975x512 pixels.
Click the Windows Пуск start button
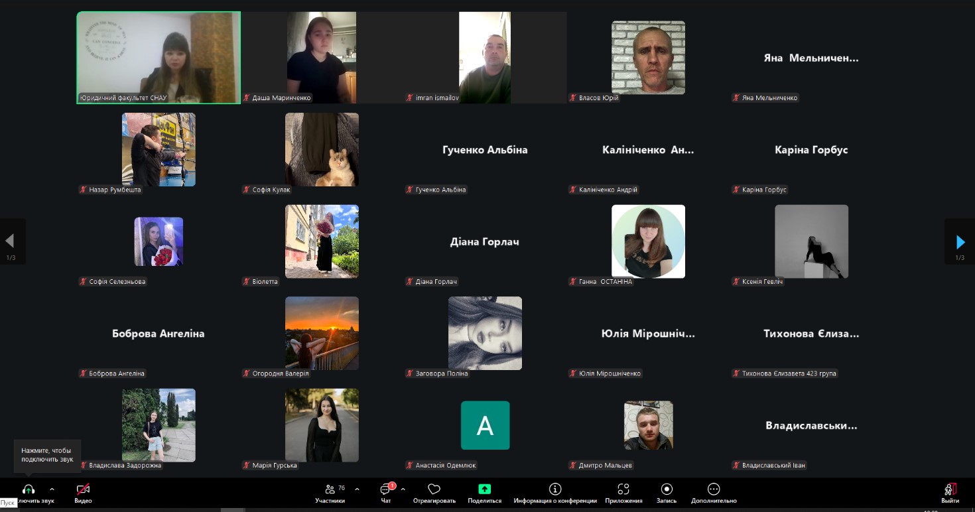(7, 503)
